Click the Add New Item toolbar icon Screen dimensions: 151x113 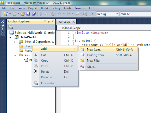(14, 14)
